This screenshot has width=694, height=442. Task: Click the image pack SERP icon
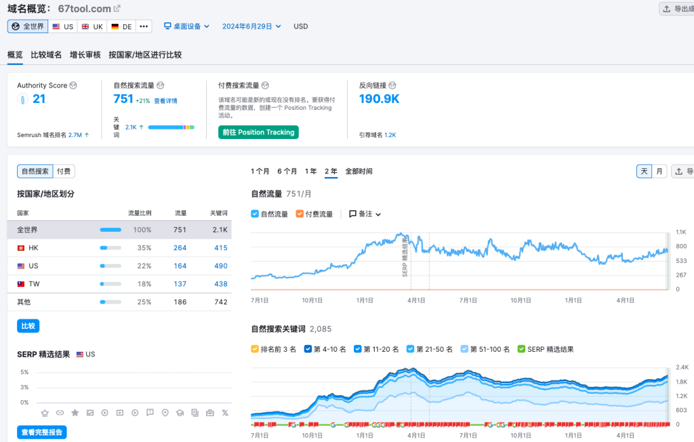pos(90,413)
